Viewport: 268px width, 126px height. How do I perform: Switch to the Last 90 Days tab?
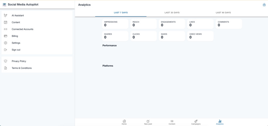223,13
